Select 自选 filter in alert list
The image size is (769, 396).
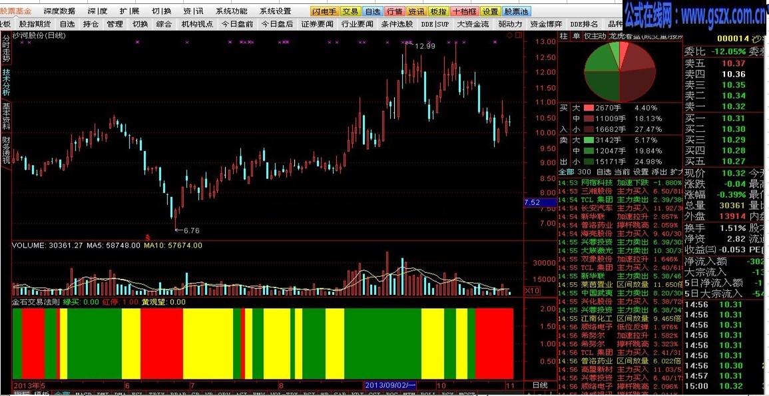(x=604, y=172)
